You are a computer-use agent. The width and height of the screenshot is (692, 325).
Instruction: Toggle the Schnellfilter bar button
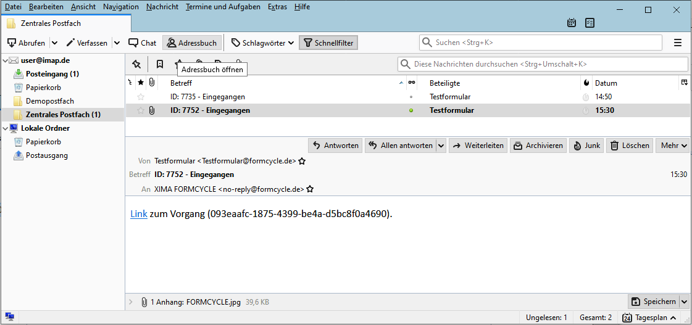[328, 43]
